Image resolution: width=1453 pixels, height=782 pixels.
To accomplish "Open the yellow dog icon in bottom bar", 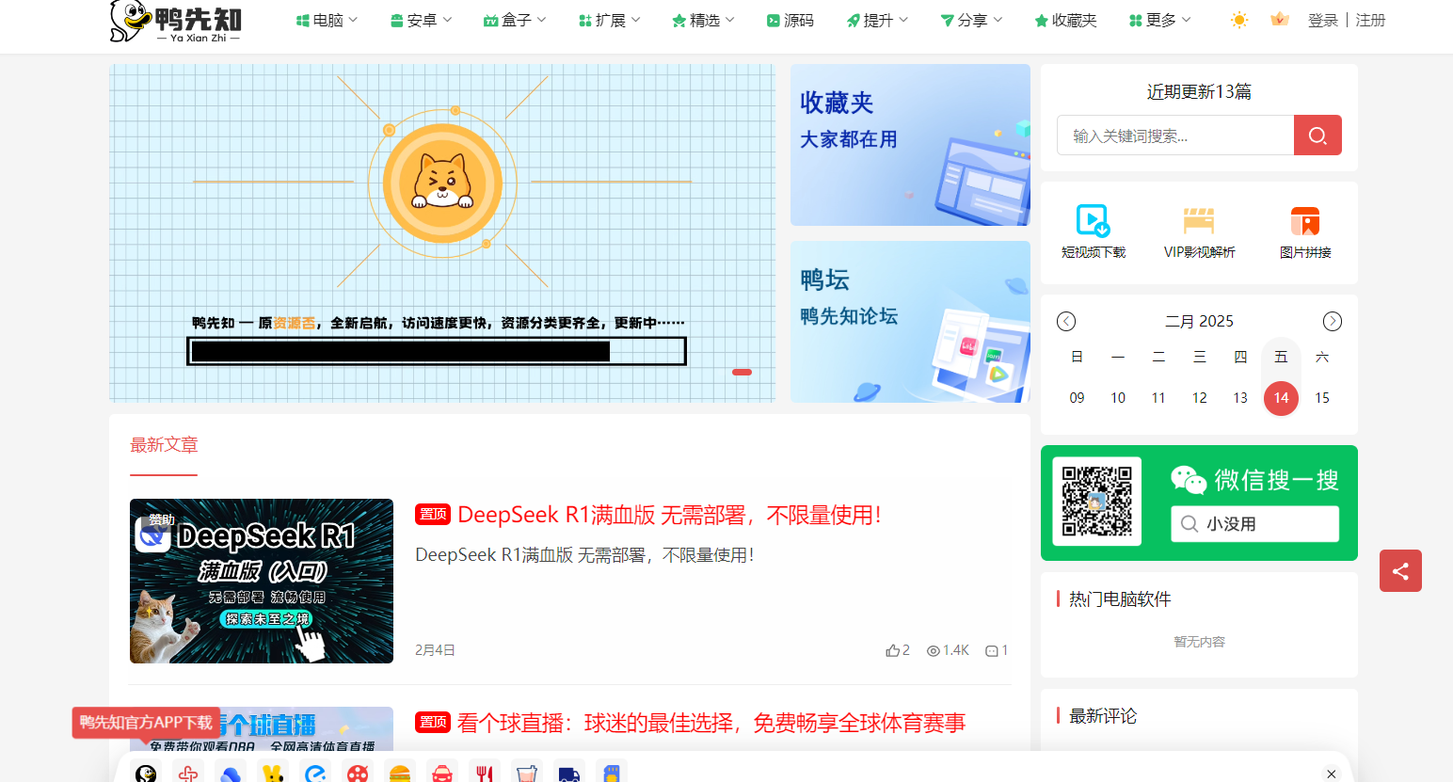I will [x=273, y=774].
